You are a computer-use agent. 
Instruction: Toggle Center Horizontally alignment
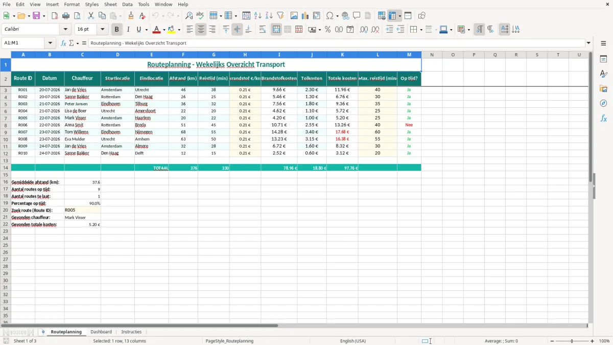tap(201, 30)
